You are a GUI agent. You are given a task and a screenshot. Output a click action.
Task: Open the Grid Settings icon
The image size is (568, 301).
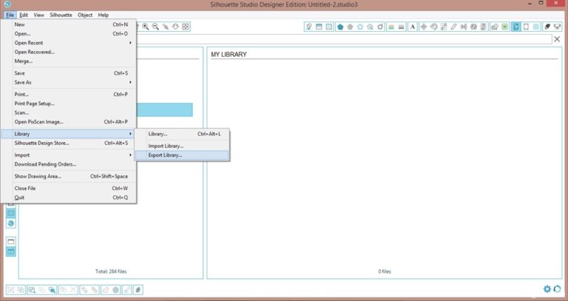(329, 27)
